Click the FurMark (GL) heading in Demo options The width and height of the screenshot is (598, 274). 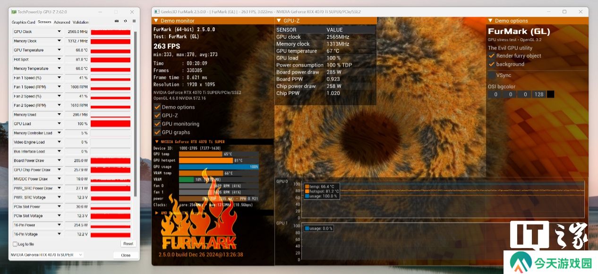519,32
